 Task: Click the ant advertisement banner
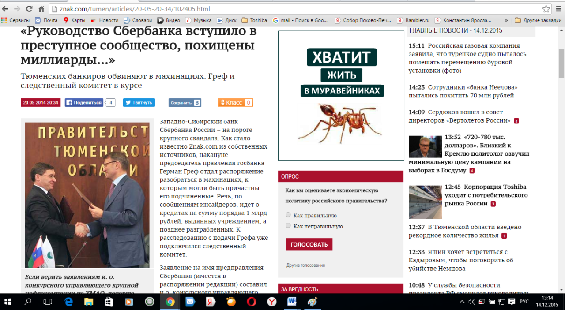pyautogui.click(x=341, y=96)
